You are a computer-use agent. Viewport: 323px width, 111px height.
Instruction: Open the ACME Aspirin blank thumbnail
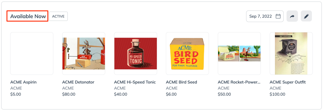tap(32, 53)
